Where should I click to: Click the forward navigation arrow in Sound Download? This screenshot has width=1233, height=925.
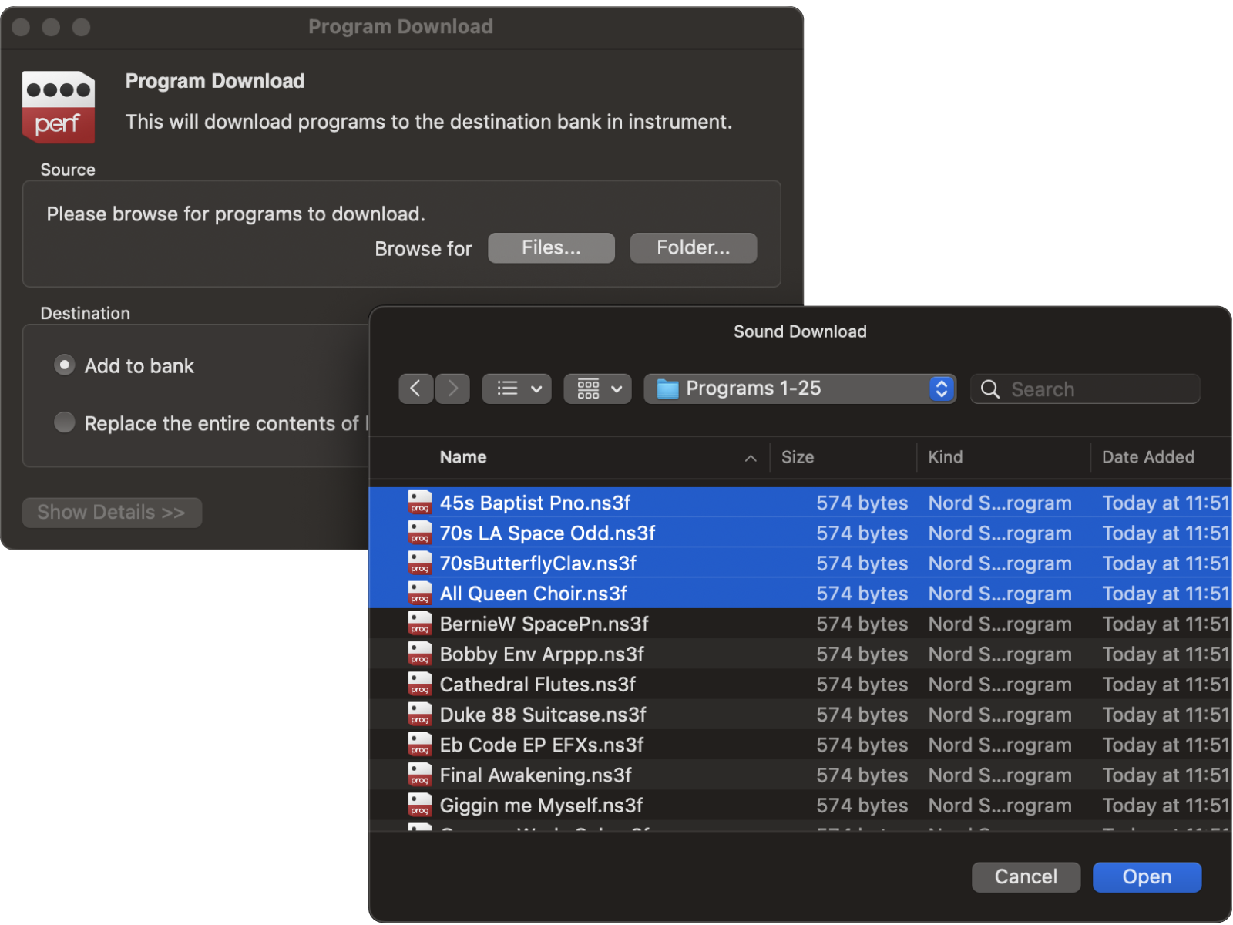452,388
